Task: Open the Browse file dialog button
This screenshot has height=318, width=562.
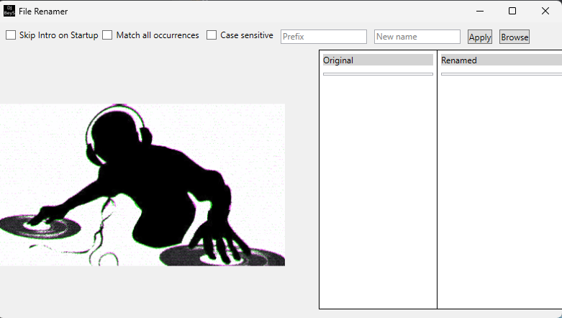Action: point(514,37)
